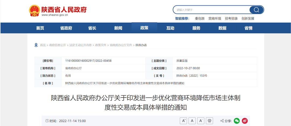
Task: Click the 陕西省人民政府 site title
Action: pyautogui.click(x=64, y=9)
